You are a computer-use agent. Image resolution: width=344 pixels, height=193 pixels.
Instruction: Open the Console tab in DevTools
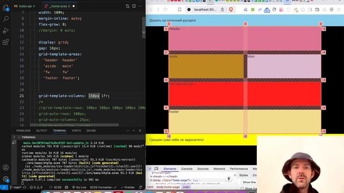click(187, 169)
